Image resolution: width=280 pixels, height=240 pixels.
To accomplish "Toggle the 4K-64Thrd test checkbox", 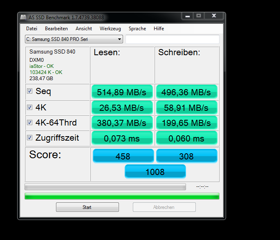I will (x=30, y=123).
